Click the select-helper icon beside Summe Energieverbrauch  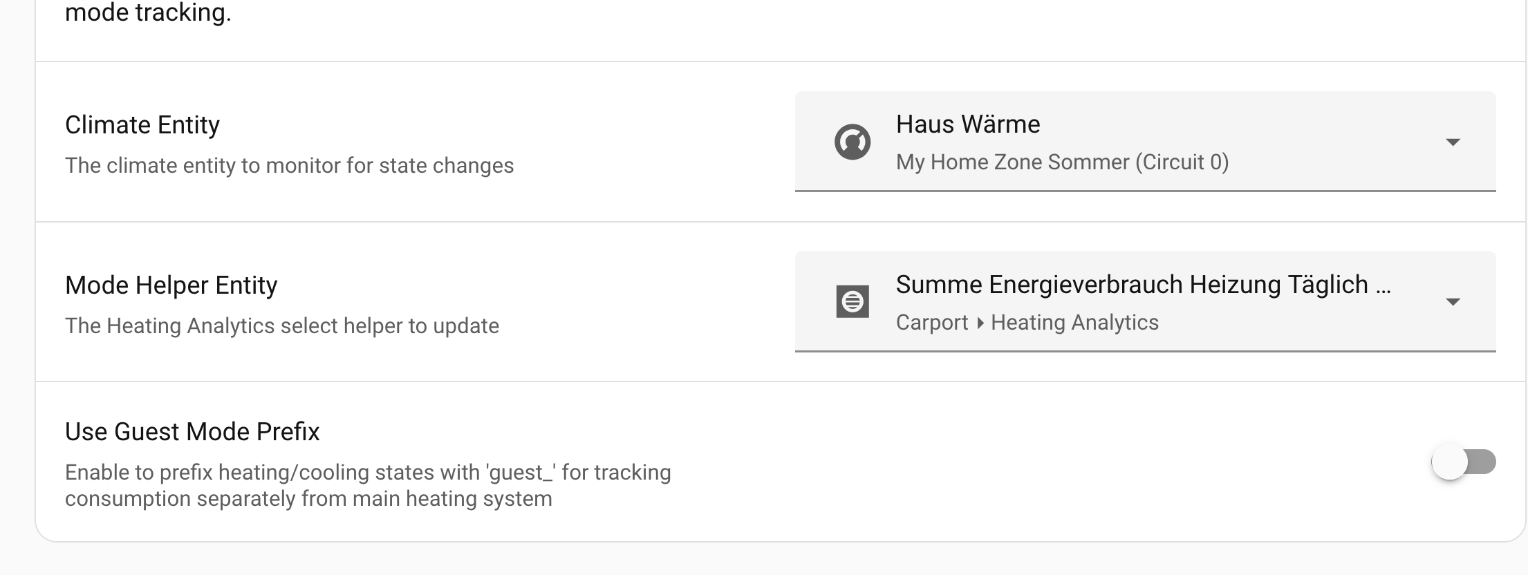click(852, 302)
